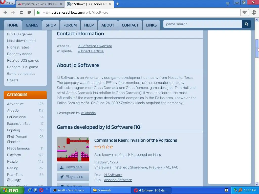This screenshot has width=259, height=194.
Task: Open the HOME navigation tab
Action: click(13, 25)
